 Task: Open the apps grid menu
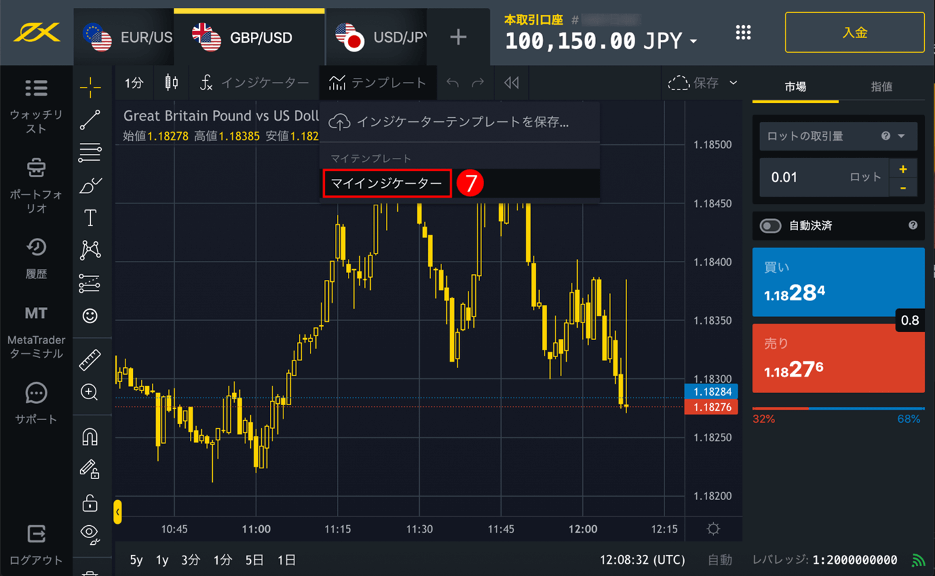tap(743, 33)
